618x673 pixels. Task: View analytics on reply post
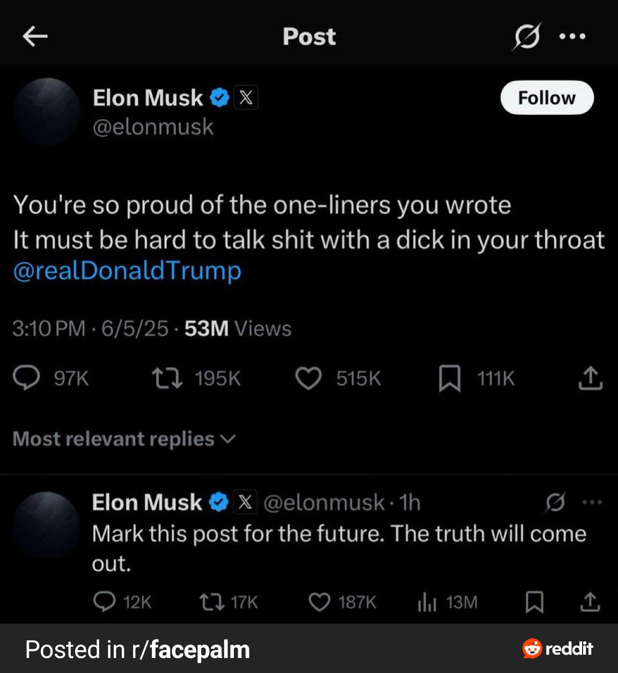click(427, 602)
